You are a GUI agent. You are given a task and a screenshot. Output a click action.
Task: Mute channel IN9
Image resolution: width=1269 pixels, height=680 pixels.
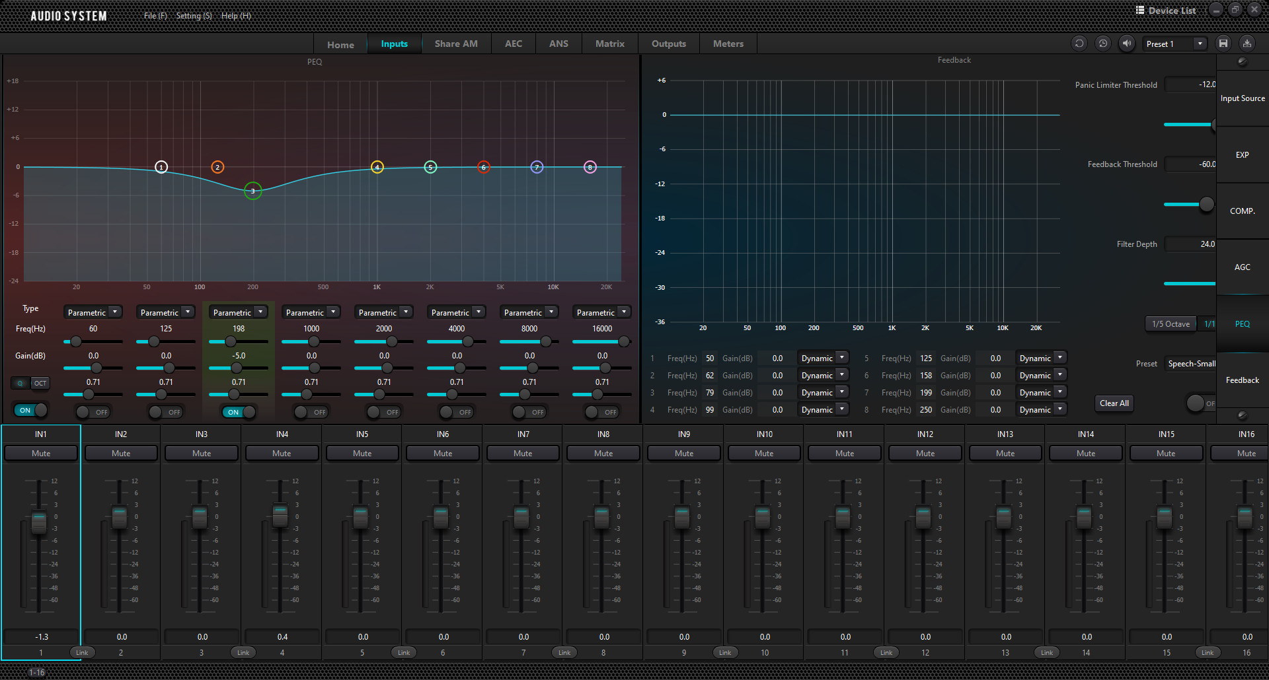684,454
